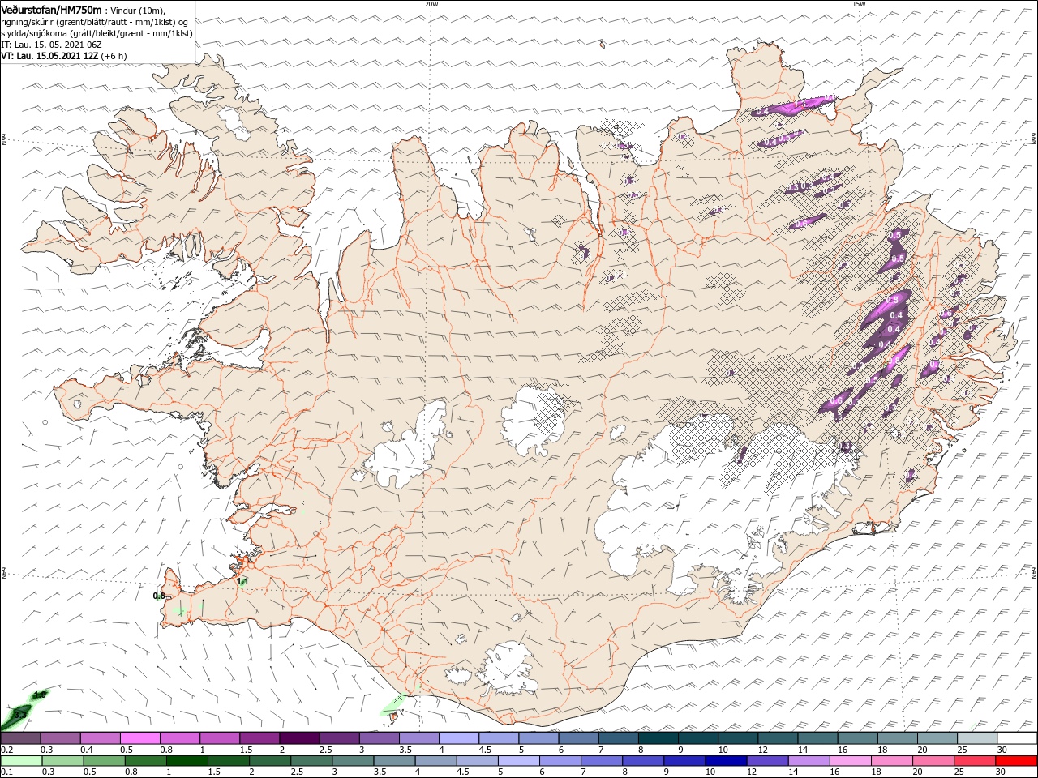
Task: Pick the dark blue swatch labeled 10
Action: coord(724,761)
